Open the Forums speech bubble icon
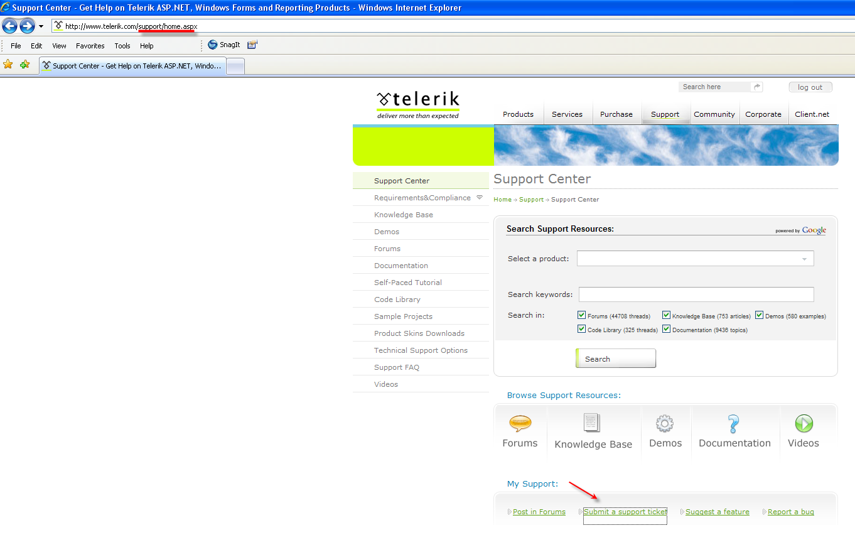 pos(520,424)
